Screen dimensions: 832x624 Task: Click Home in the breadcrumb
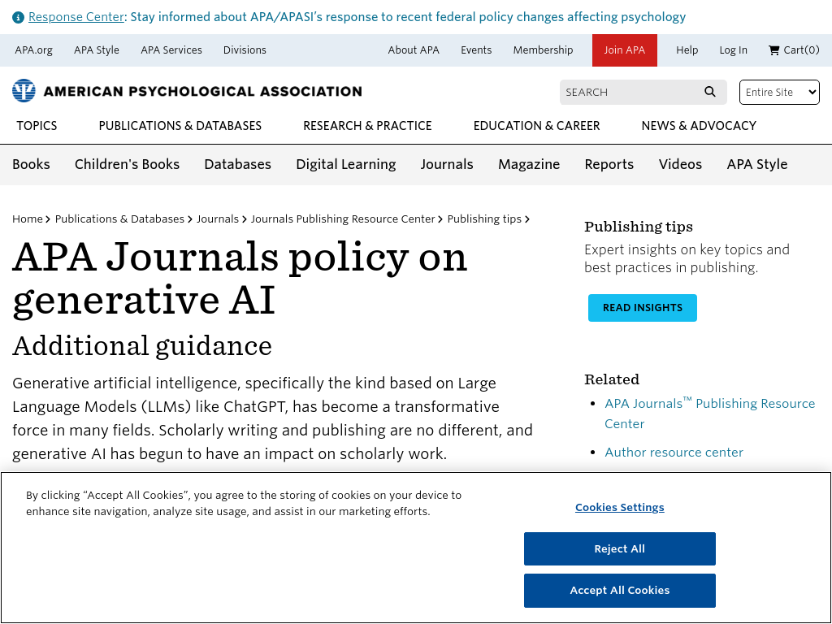coord(28,219)
